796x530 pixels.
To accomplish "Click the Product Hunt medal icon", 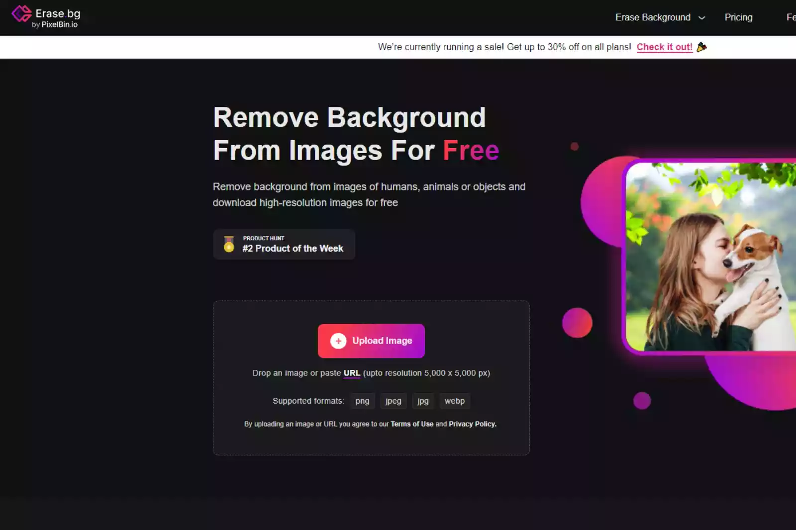I will (x=228, y=244).
